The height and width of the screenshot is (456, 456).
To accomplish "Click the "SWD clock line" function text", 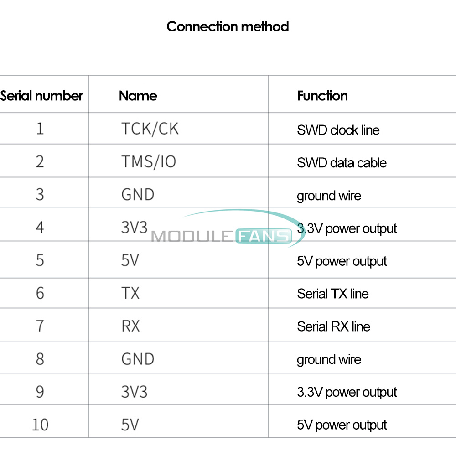I will click(338, 130).
